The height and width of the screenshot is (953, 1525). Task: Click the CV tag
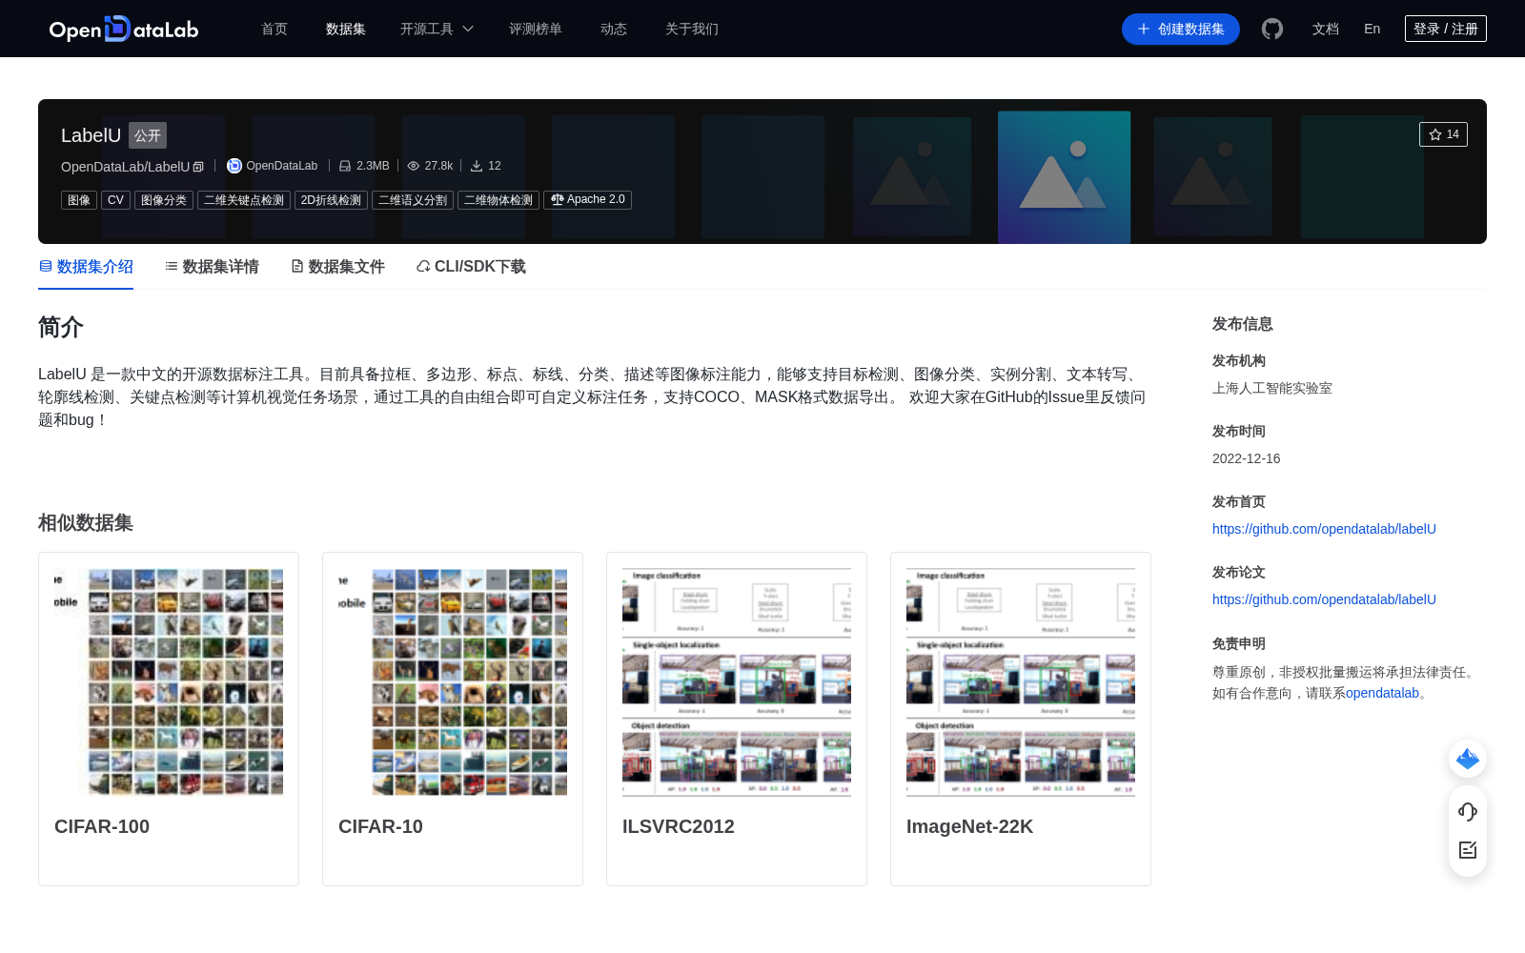(115, 200)
